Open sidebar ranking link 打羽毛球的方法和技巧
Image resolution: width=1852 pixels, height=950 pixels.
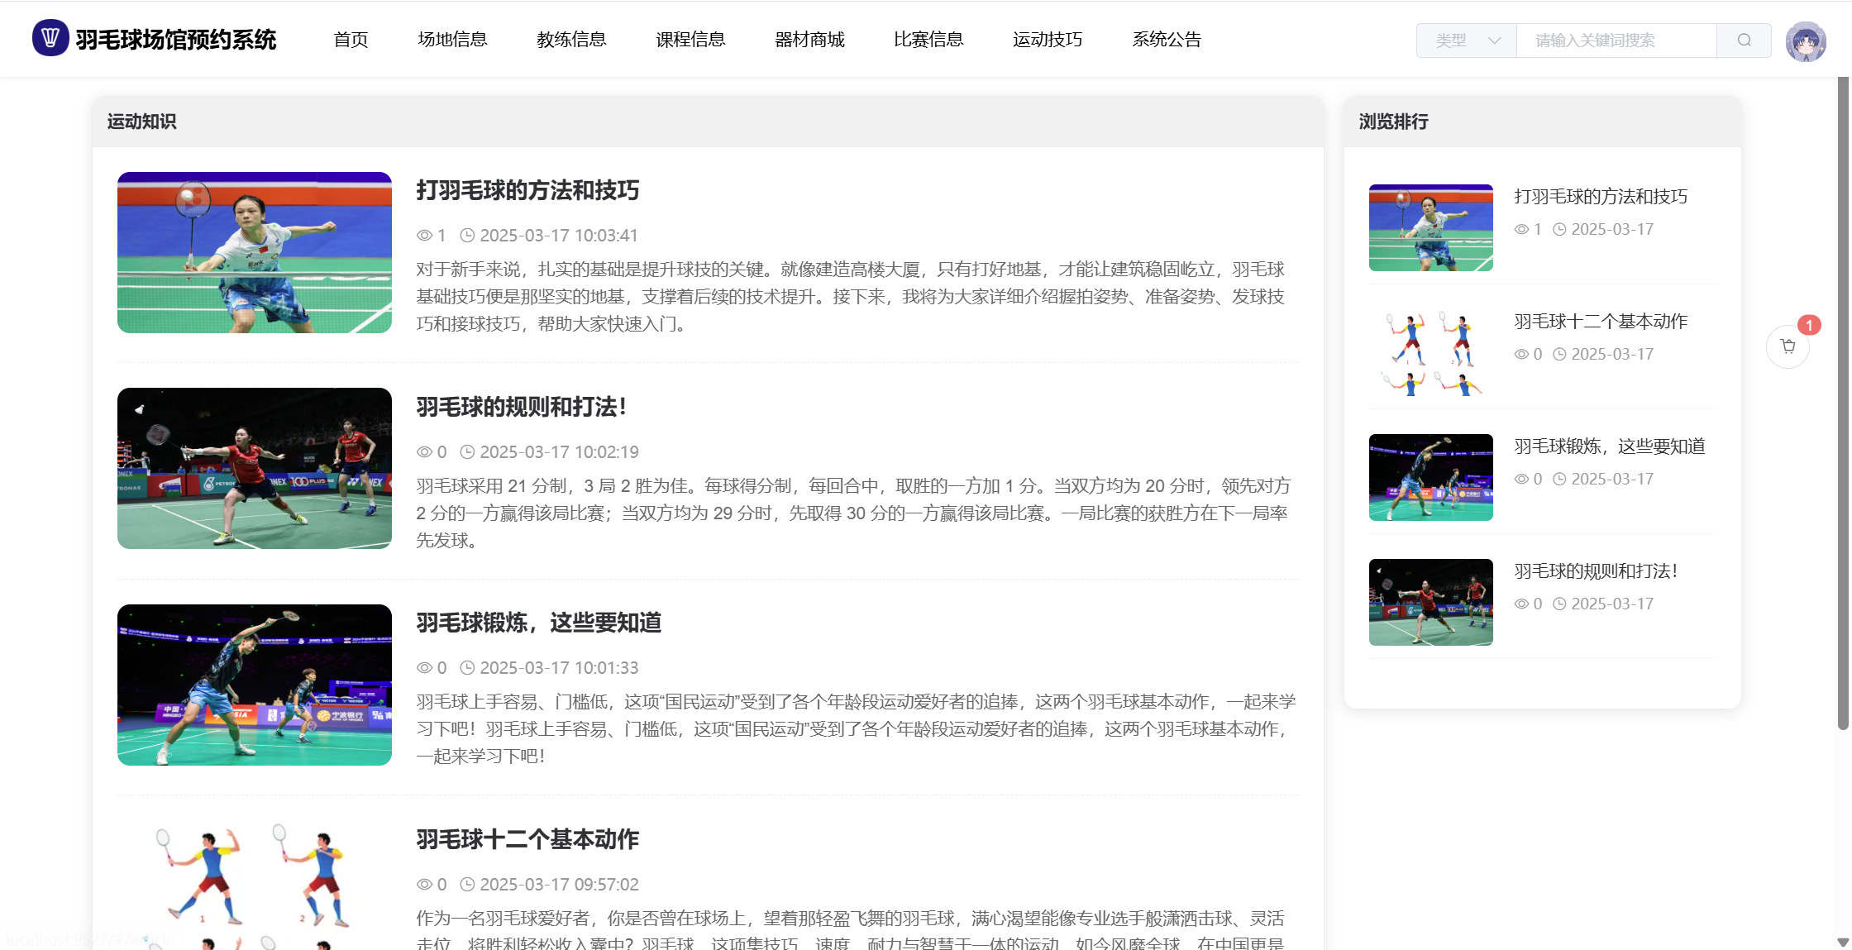(1600, 197)
